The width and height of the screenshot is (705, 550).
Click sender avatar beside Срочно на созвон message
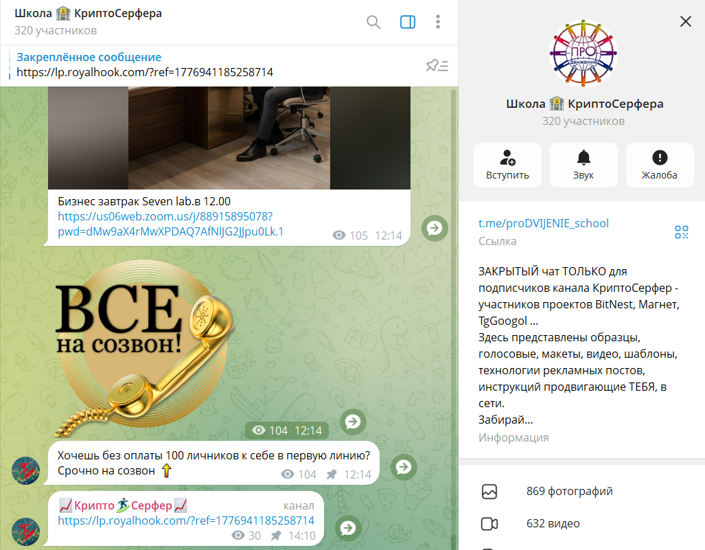25,470
